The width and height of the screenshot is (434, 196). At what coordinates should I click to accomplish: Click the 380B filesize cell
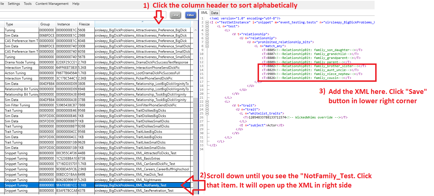(x=86, y=84)
